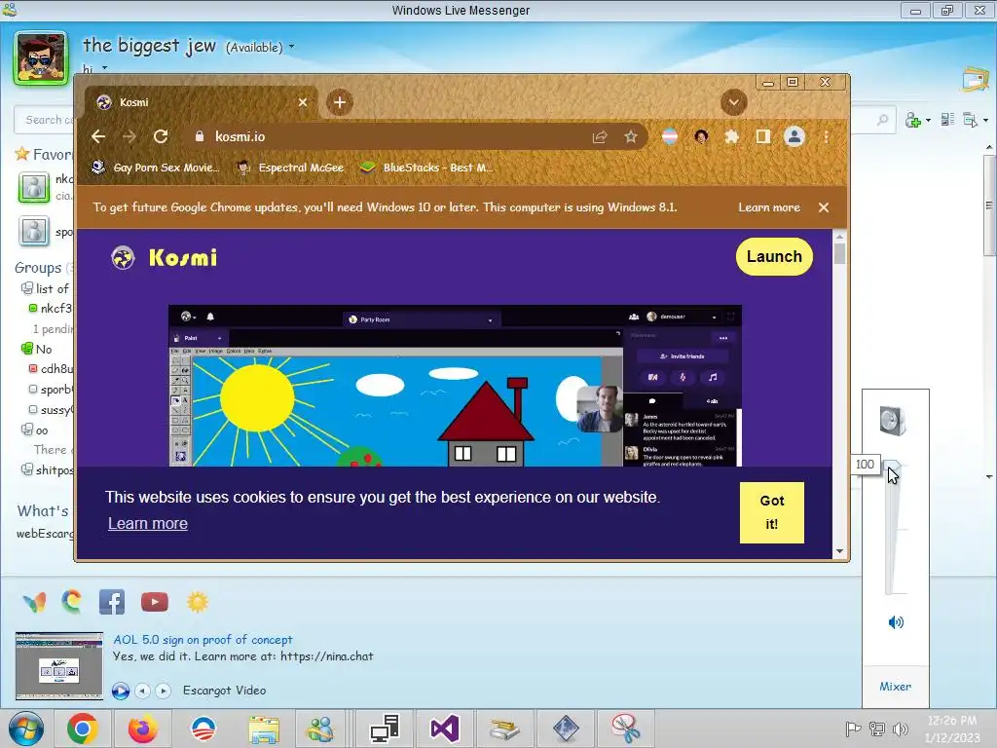The image size is (997, 748).
Task: Open Messenger show menu icon
Action: point(970,120)
